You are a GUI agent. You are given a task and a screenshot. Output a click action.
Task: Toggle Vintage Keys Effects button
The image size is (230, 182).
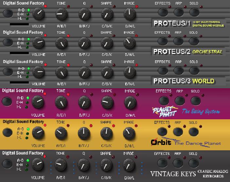162,163
